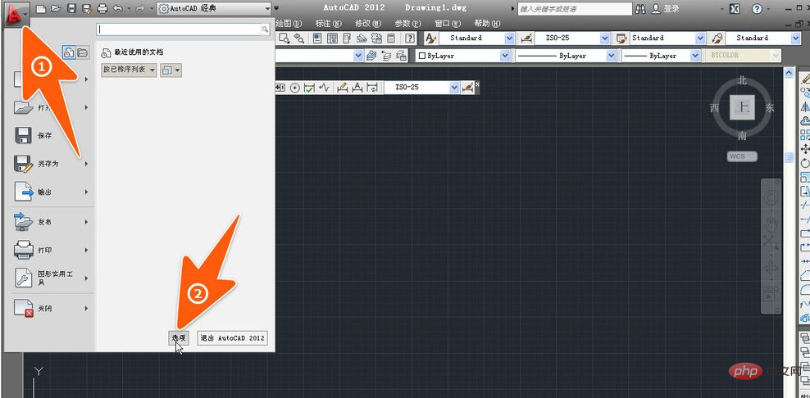This screenshot has width=810, height=398.
Task: Open the ISO-25 dimension style dropdown on Styles toolbar
Action: click(605, 38)
